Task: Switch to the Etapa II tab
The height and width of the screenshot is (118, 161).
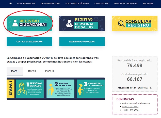Action: tap(32, 71)
